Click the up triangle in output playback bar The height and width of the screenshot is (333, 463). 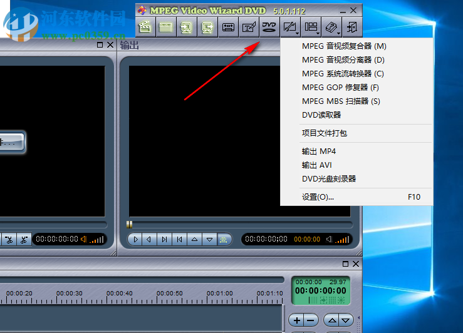click(195, 239)
